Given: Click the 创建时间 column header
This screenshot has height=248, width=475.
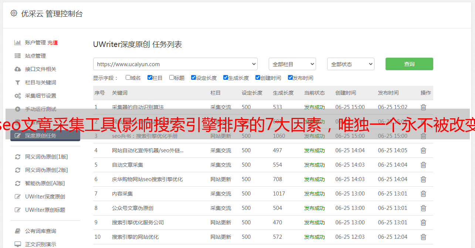Looking at the screenshot, I should [346, 93].
